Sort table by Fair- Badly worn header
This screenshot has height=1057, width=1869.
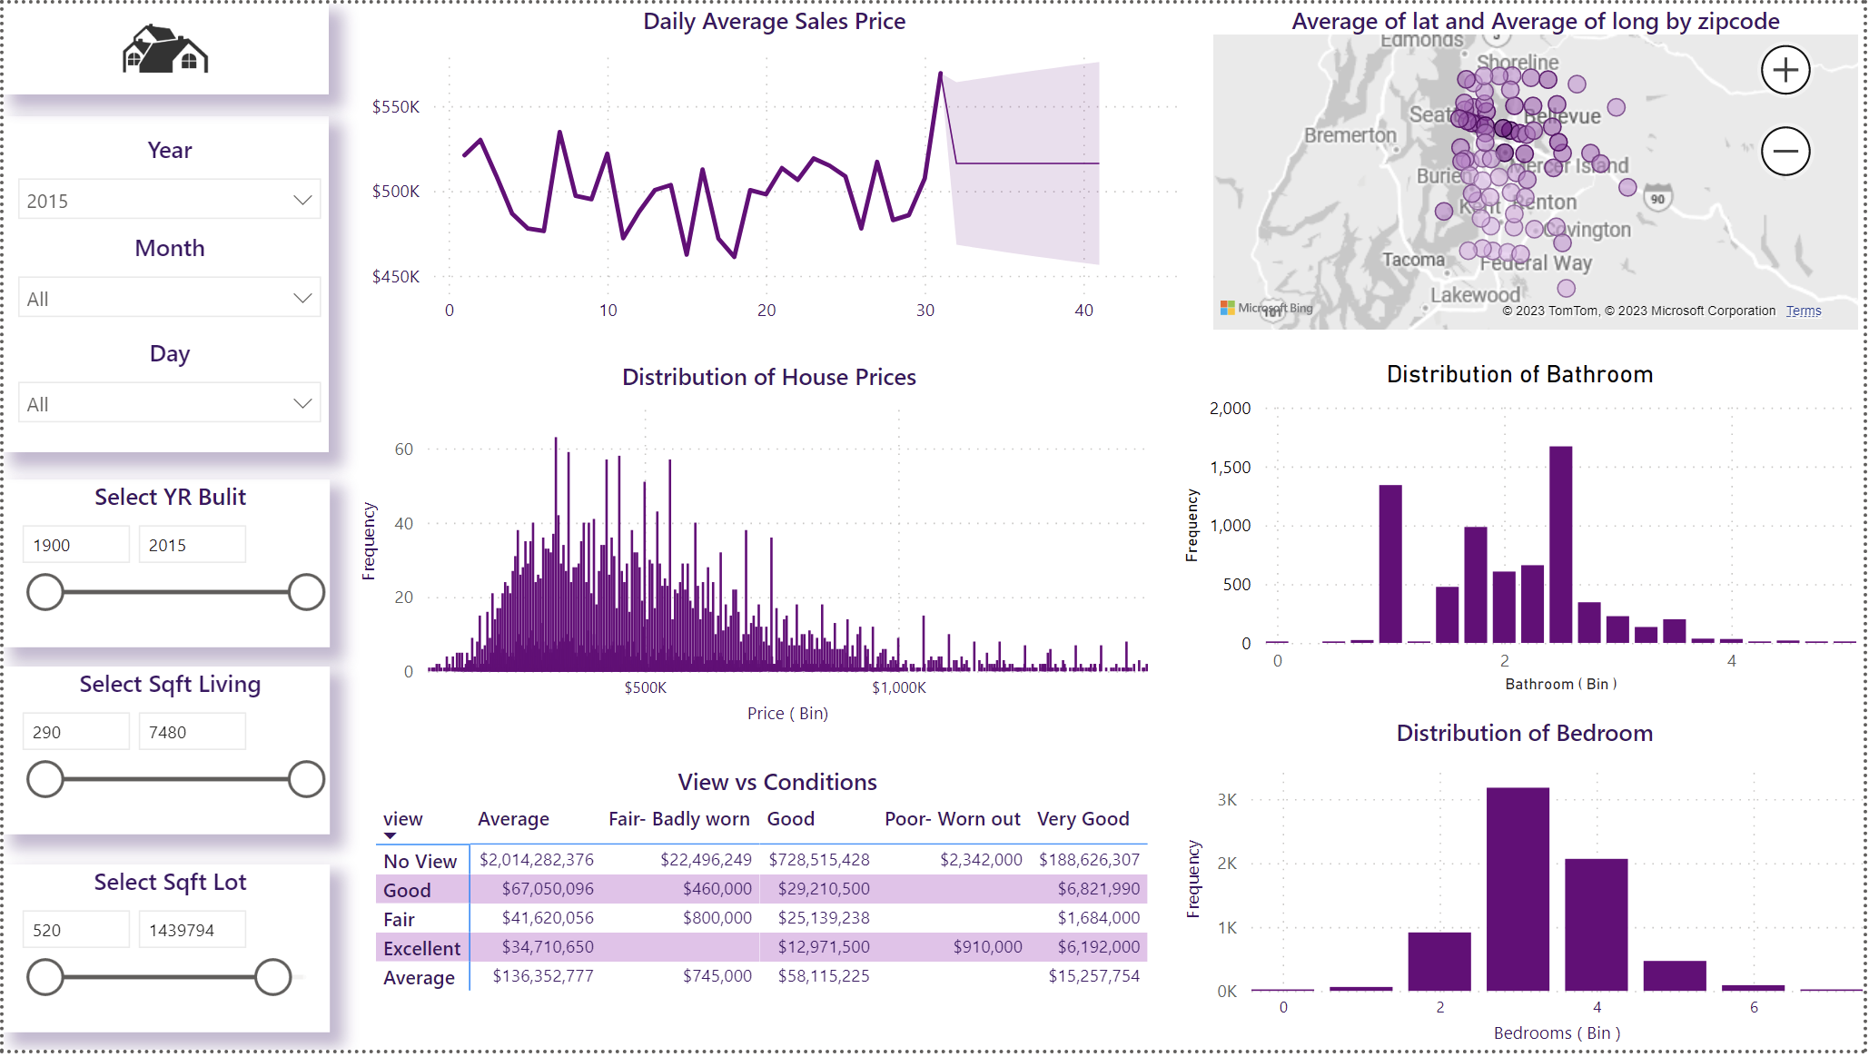(x=678, y=819)
